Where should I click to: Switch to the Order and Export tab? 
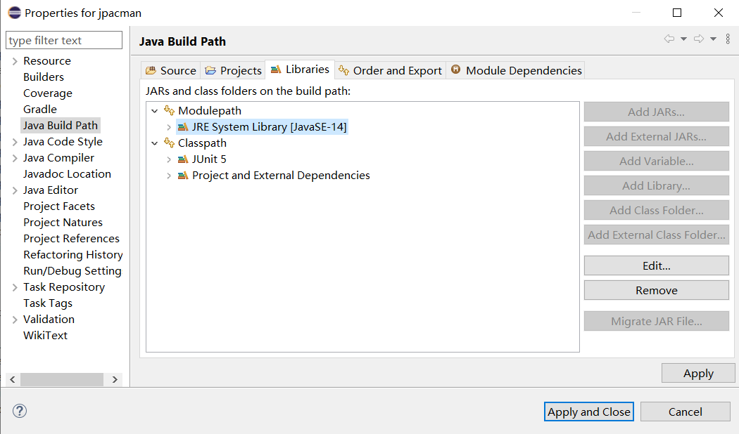point(390,70)
